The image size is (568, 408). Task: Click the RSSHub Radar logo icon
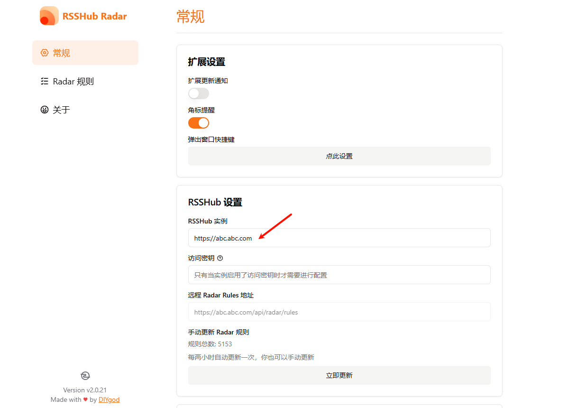click(x=48, y=16)
